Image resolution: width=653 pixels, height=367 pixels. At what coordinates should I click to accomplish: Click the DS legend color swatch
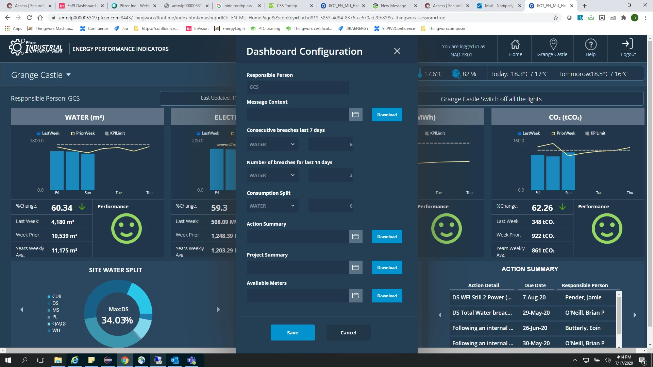pyautogui.click(x=49, y=303)
